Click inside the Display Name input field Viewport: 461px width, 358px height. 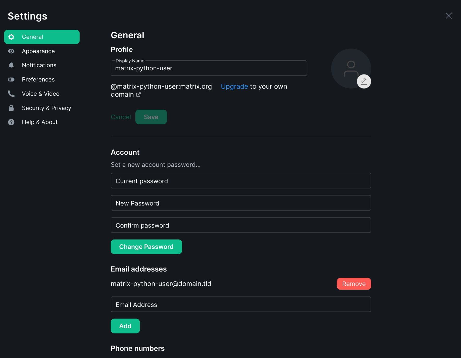(209, 68)
